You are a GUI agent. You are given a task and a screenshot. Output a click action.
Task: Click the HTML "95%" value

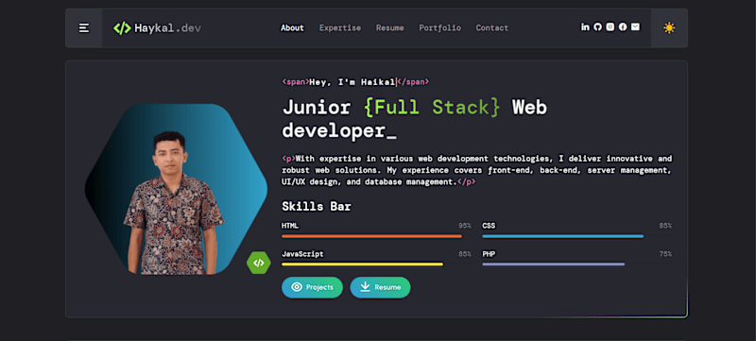tap(465, 226)
